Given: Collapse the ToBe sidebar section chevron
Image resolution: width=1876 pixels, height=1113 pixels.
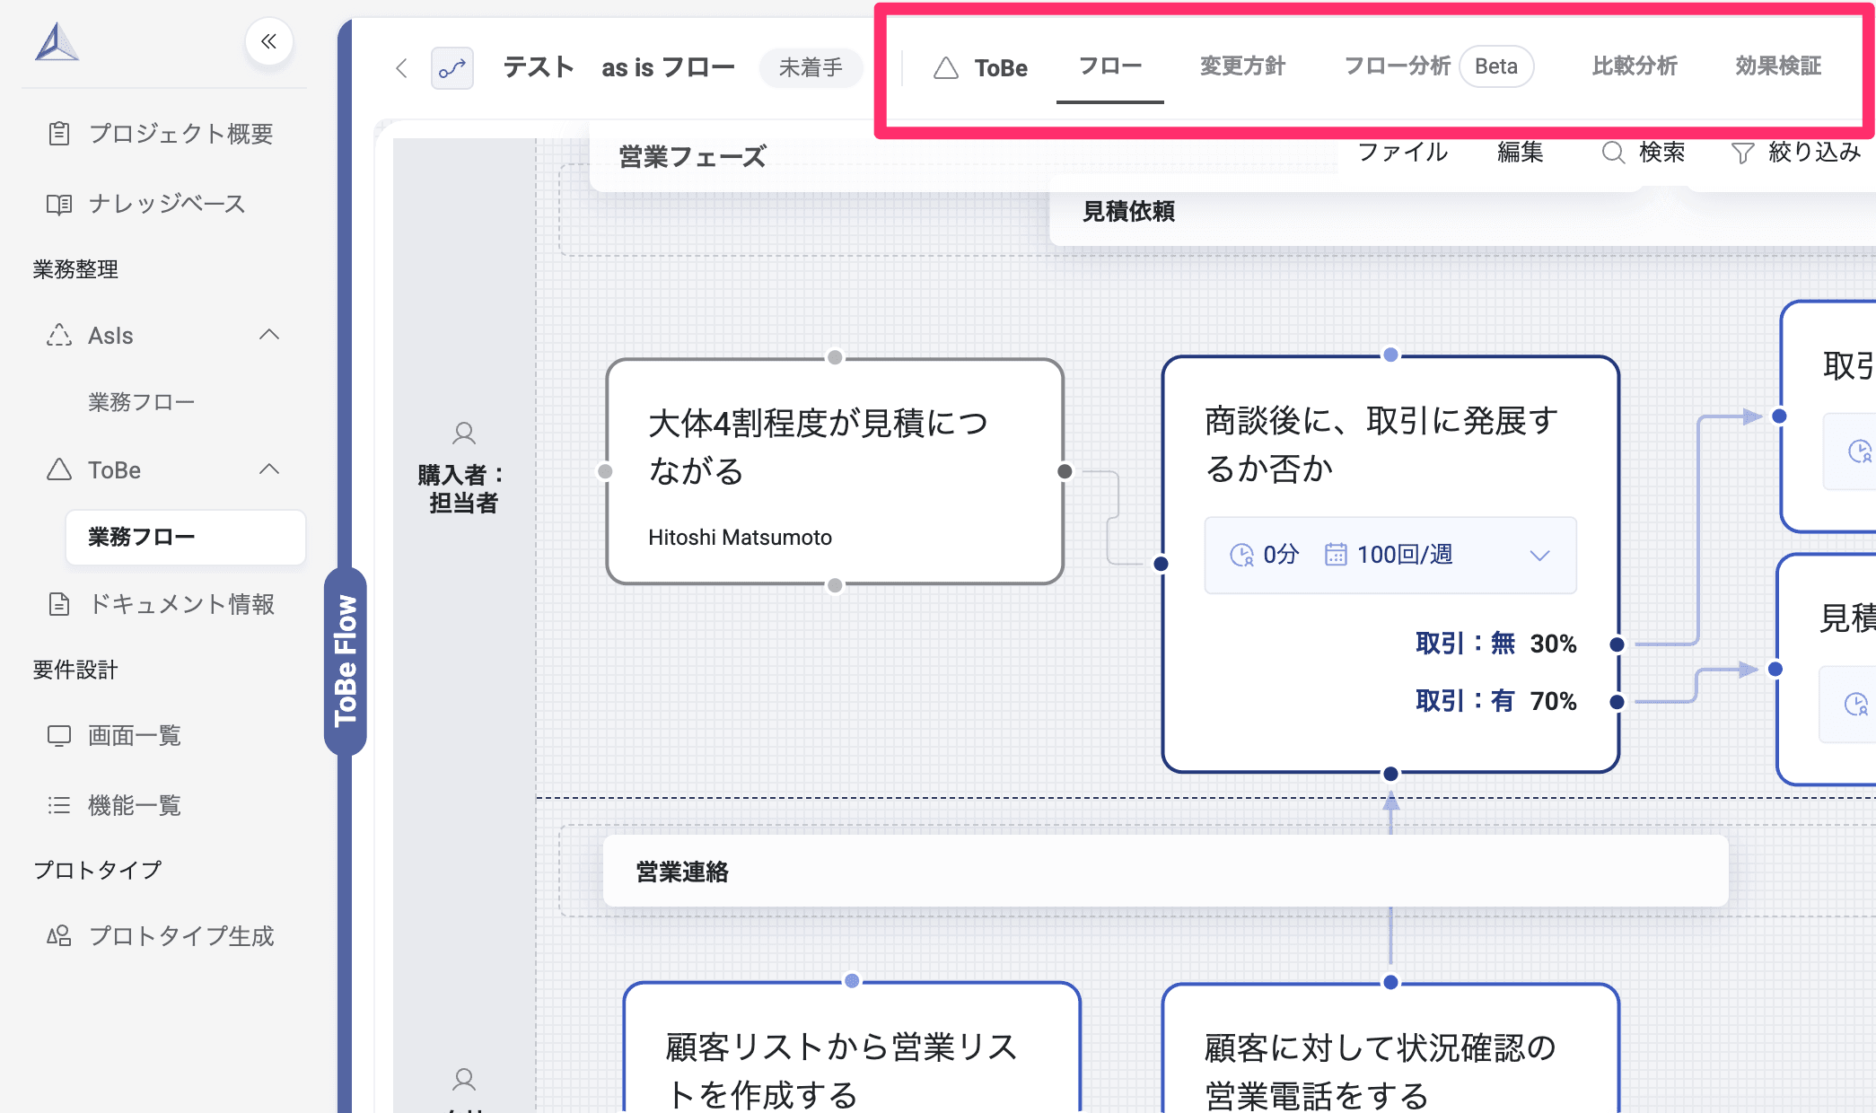Looking at the screenshot, I should (269, 469).
